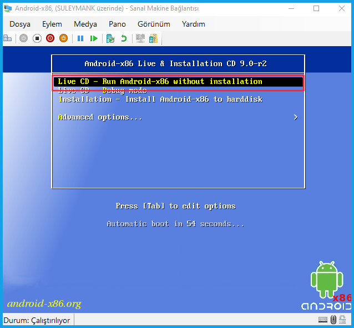Open Advanced options boot entry
Viewport: 354px width, 328px height.
coord(100,117)
